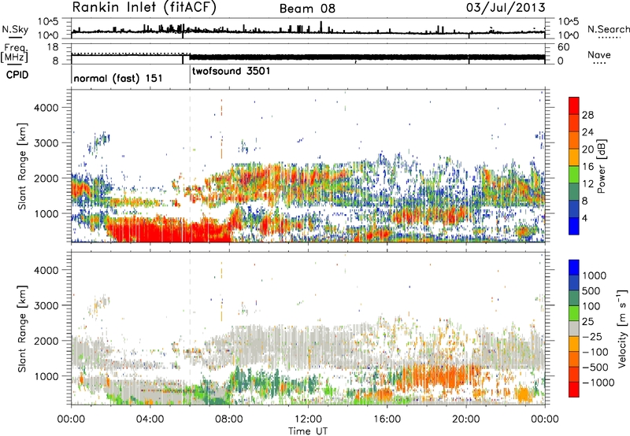630x436 pixels.
Task: Click the dashed CPID change line in power panel
Action: [x=190, y=166]
